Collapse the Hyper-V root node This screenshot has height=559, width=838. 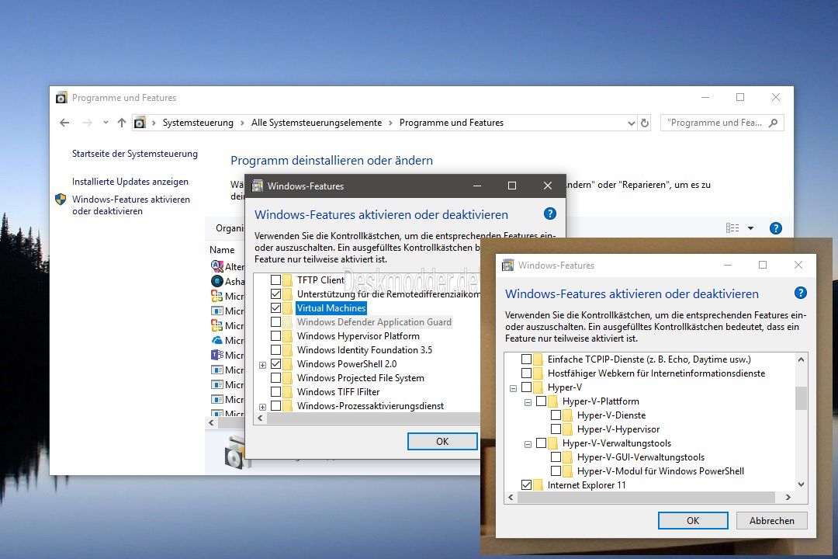point(513,389)
